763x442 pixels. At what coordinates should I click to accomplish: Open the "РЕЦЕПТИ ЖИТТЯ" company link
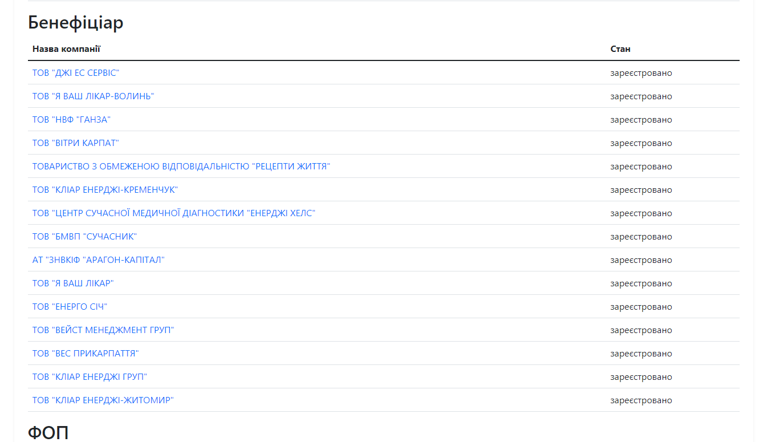181,167
